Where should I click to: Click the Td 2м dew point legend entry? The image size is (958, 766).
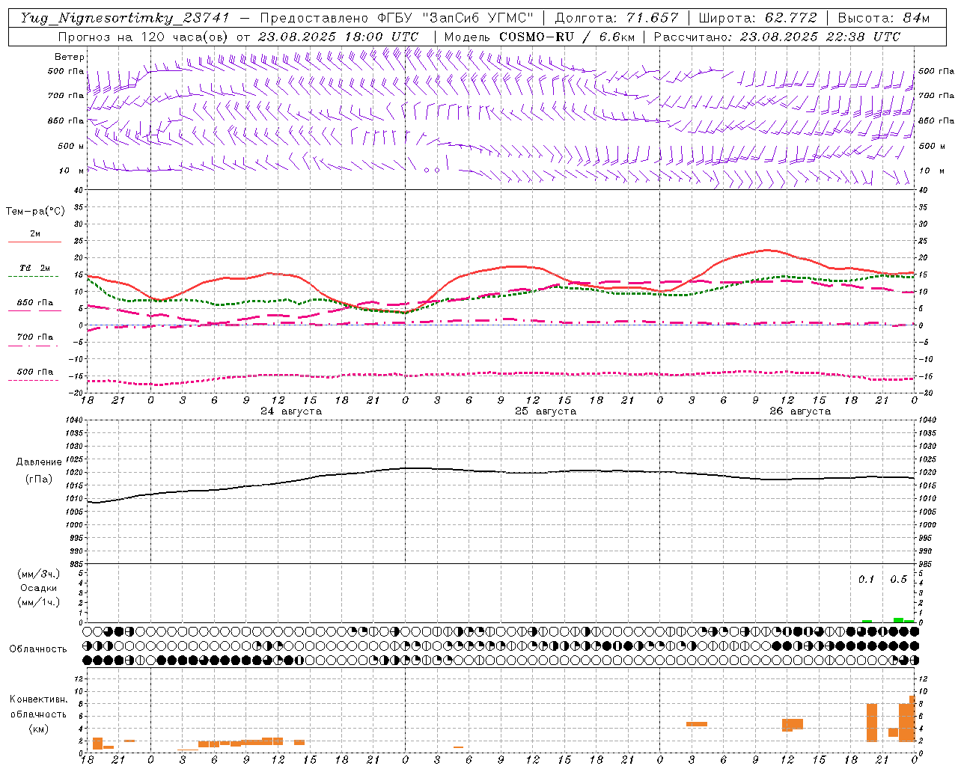click(x=35, y=268)
